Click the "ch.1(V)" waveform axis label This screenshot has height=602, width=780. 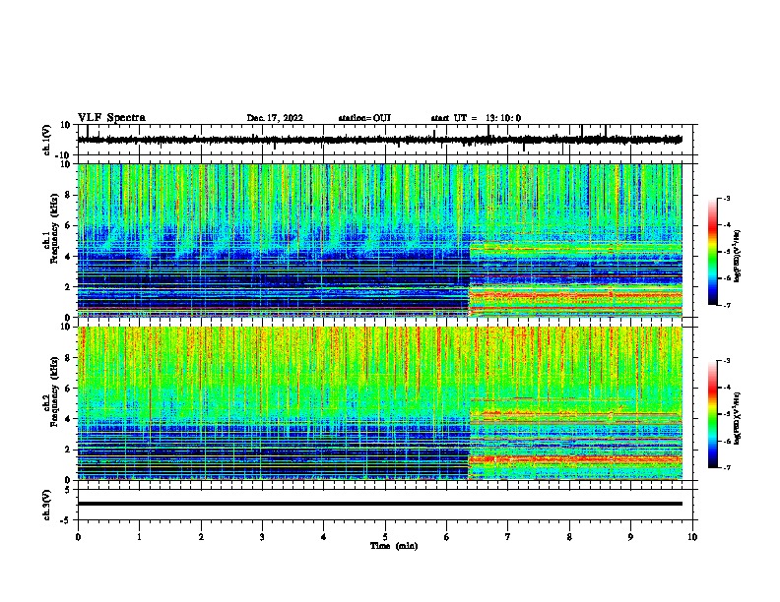[x=47, y=140]
